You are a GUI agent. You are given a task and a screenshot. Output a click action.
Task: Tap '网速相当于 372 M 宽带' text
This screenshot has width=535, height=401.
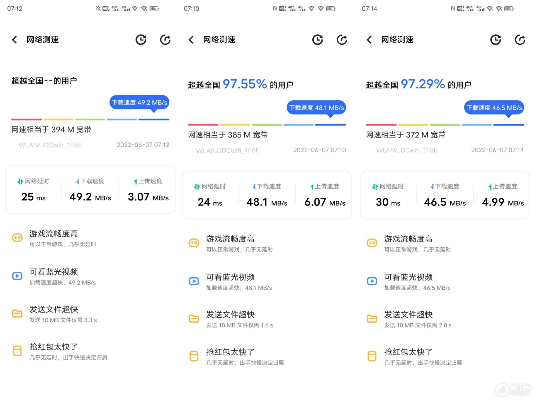point(406,135)
